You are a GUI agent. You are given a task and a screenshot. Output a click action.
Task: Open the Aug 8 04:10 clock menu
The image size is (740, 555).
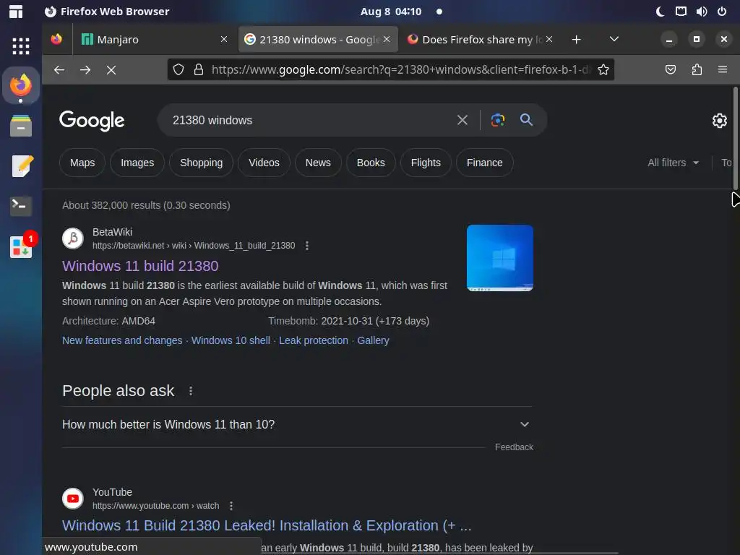[x=391, y=12]
